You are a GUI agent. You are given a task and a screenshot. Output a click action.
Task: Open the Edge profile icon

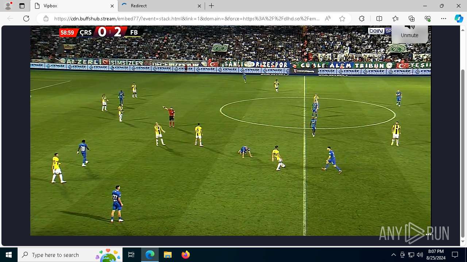(x=8, y=6)
